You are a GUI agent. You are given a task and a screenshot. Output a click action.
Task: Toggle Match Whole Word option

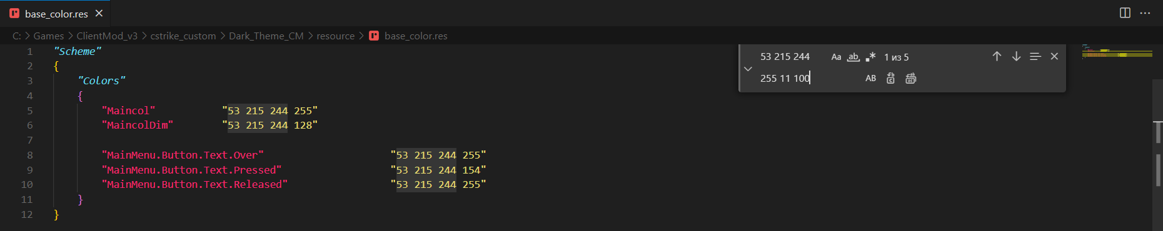pos(853,57)
